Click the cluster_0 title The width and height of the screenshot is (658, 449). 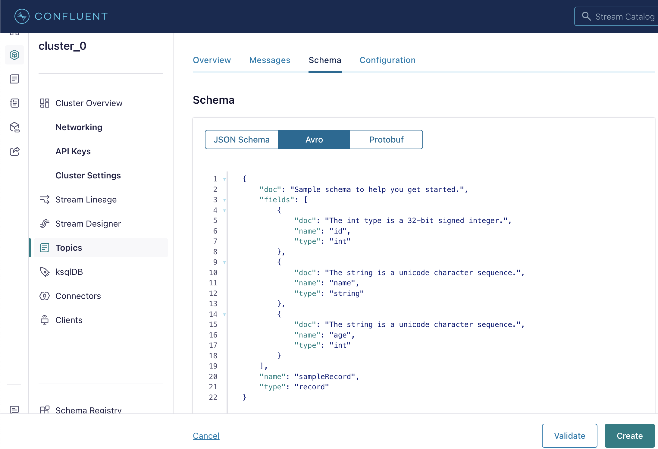point(62,46)
